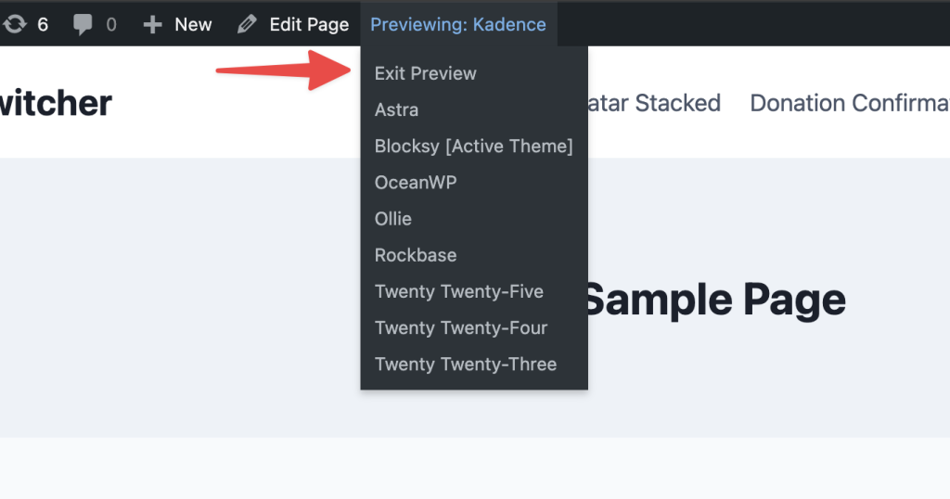Screen dimensions: 950x499
Task: Collapse the Previewing: Kadence dropdown
Action: tap(458, 24)
